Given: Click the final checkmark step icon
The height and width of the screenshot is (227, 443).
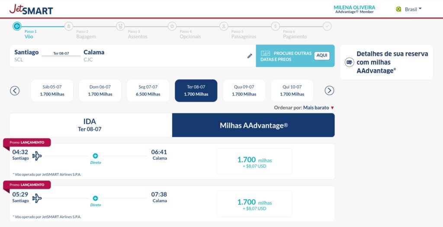Looking at the screenshot, I should [x=327, y=26].
